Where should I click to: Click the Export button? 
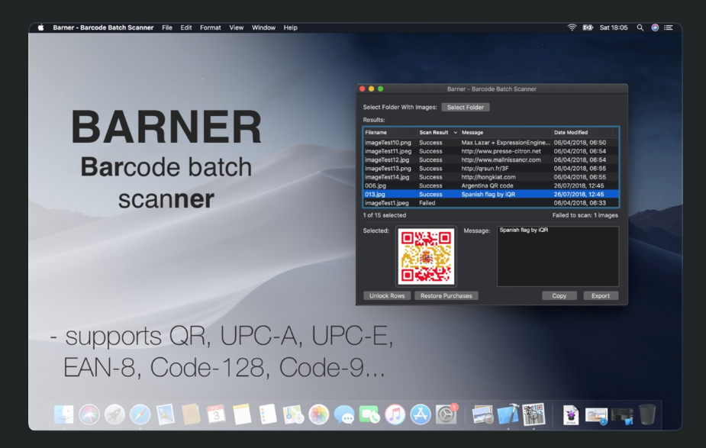pos(601,296)
